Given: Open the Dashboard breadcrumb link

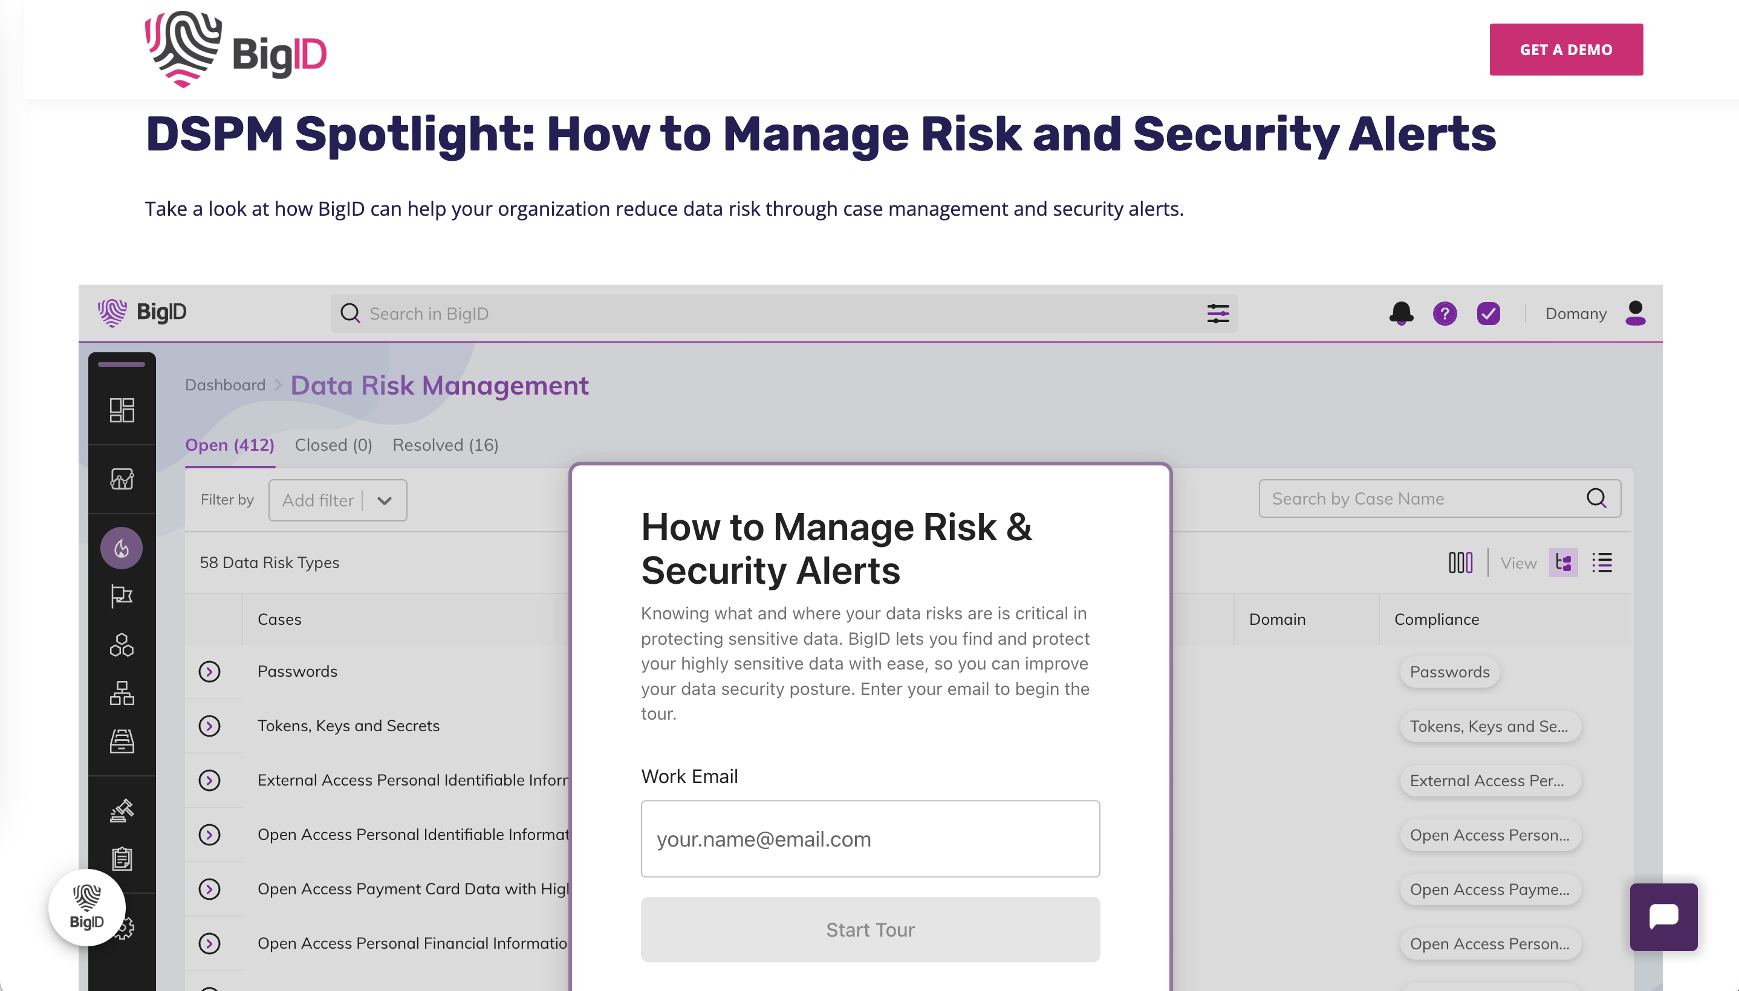Looking at the screenshot, I should click(226, 384).
